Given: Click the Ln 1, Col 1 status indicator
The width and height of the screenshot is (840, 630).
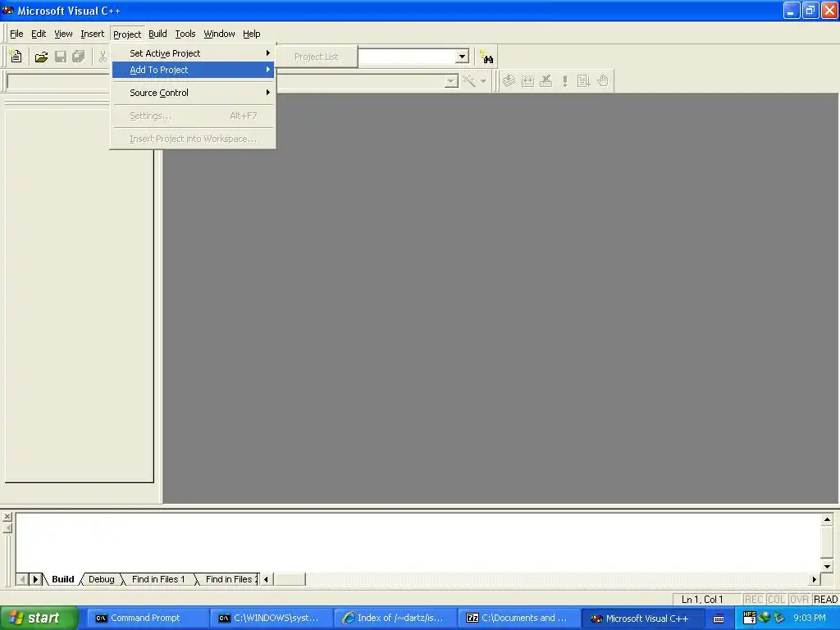Looking at the screenshot, I should (x=702, y=600).
